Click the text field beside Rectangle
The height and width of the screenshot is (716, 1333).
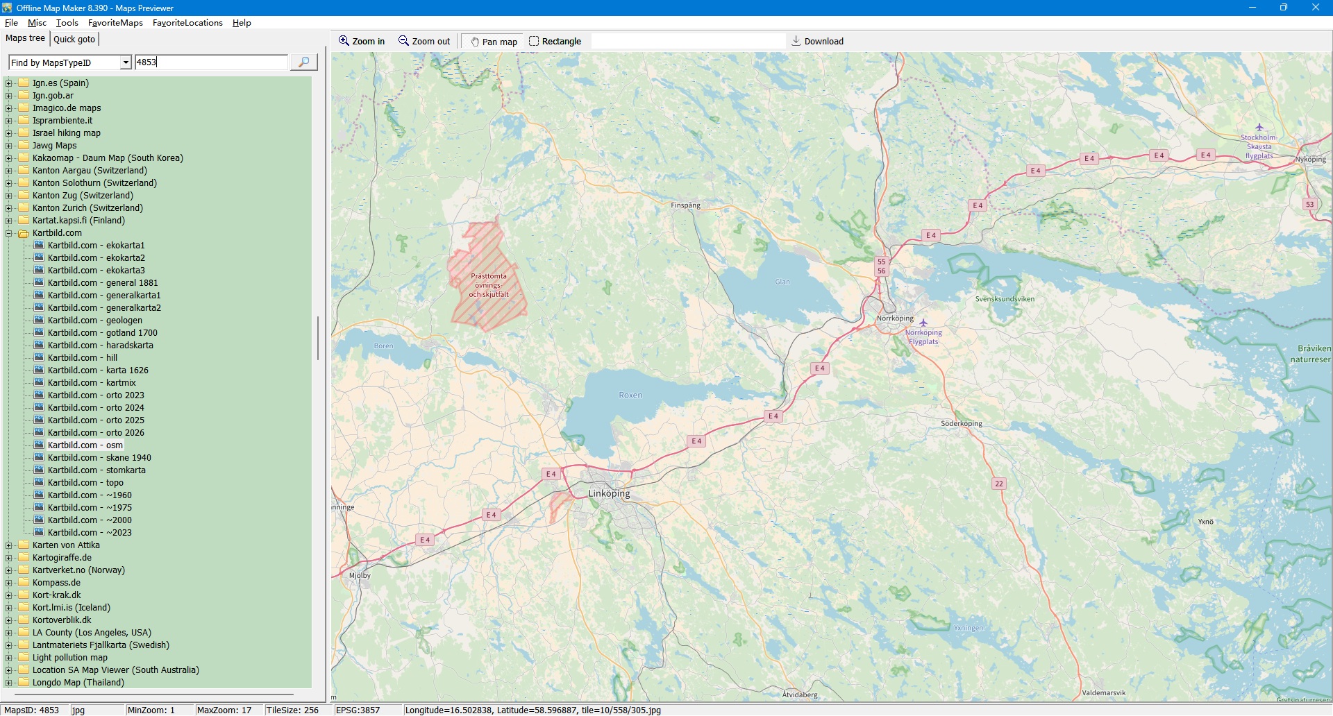(688, 42)
